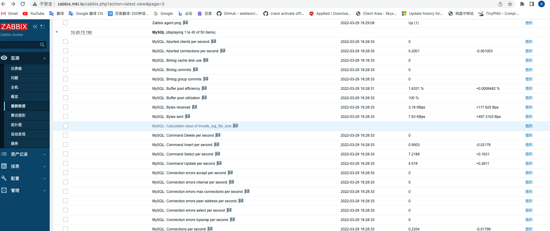
Task: Check the Binlog commits row checkbox
Action: click(x=65, y=70)
